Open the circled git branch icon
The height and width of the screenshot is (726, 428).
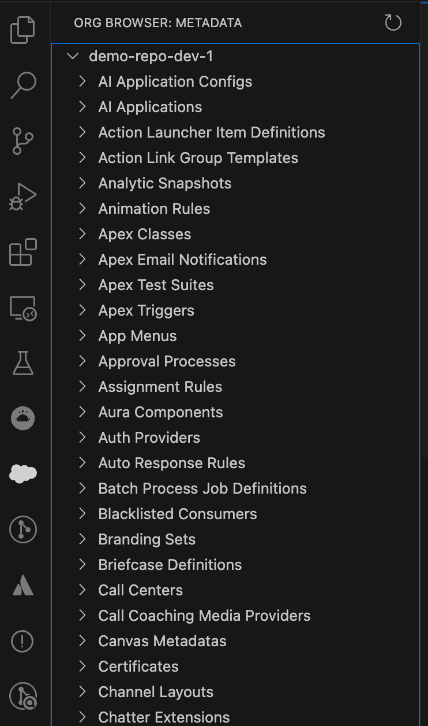point(23,529)
